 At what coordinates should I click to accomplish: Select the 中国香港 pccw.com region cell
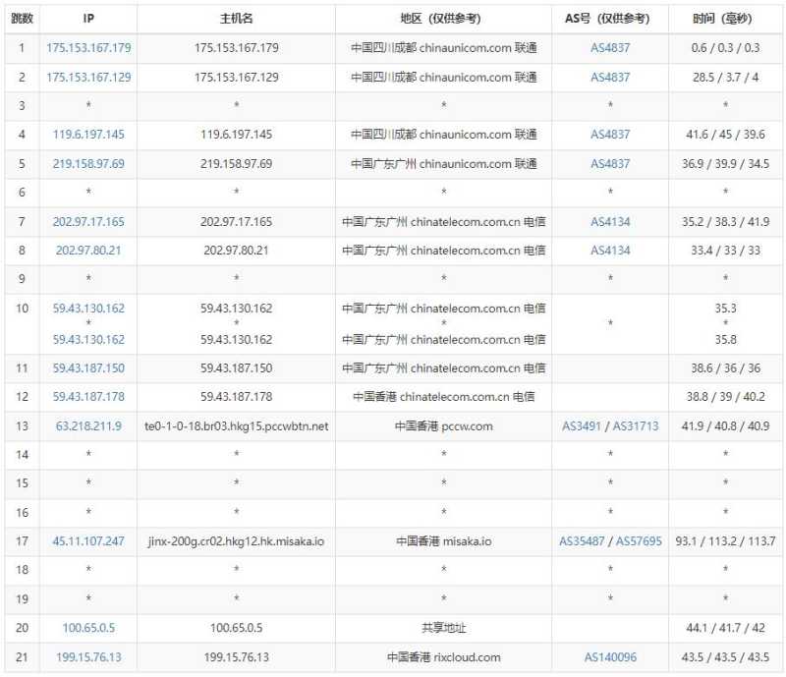[x=444, y=426]
